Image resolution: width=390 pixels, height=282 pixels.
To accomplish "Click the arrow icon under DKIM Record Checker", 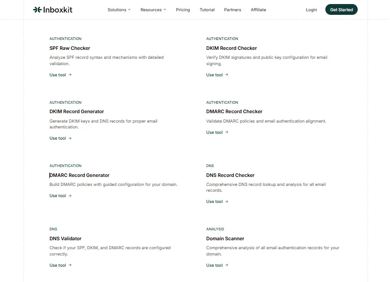I will click(226, 75).
